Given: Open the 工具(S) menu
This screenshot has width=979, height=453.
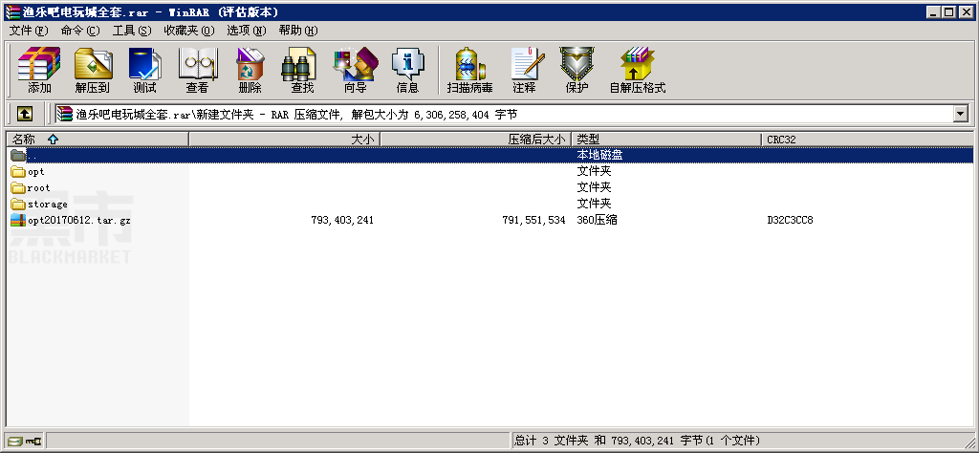Looking at the screenshot, I should [x=132, y=31].
